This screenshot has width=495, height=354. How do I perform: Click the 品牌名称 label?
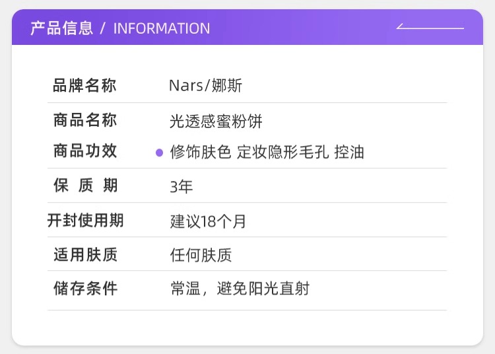[84, 86]
